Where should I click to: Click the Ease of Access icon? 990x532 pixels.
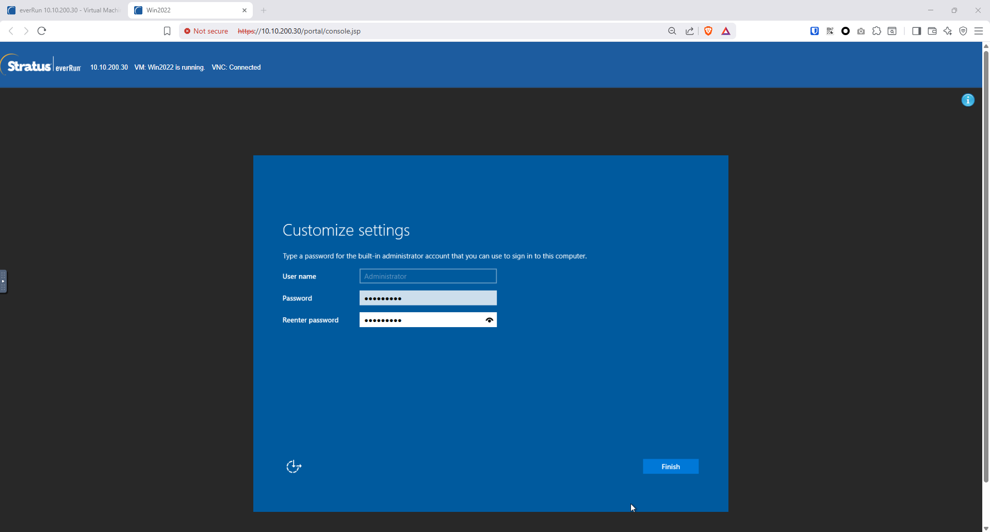tap(294, 466)
